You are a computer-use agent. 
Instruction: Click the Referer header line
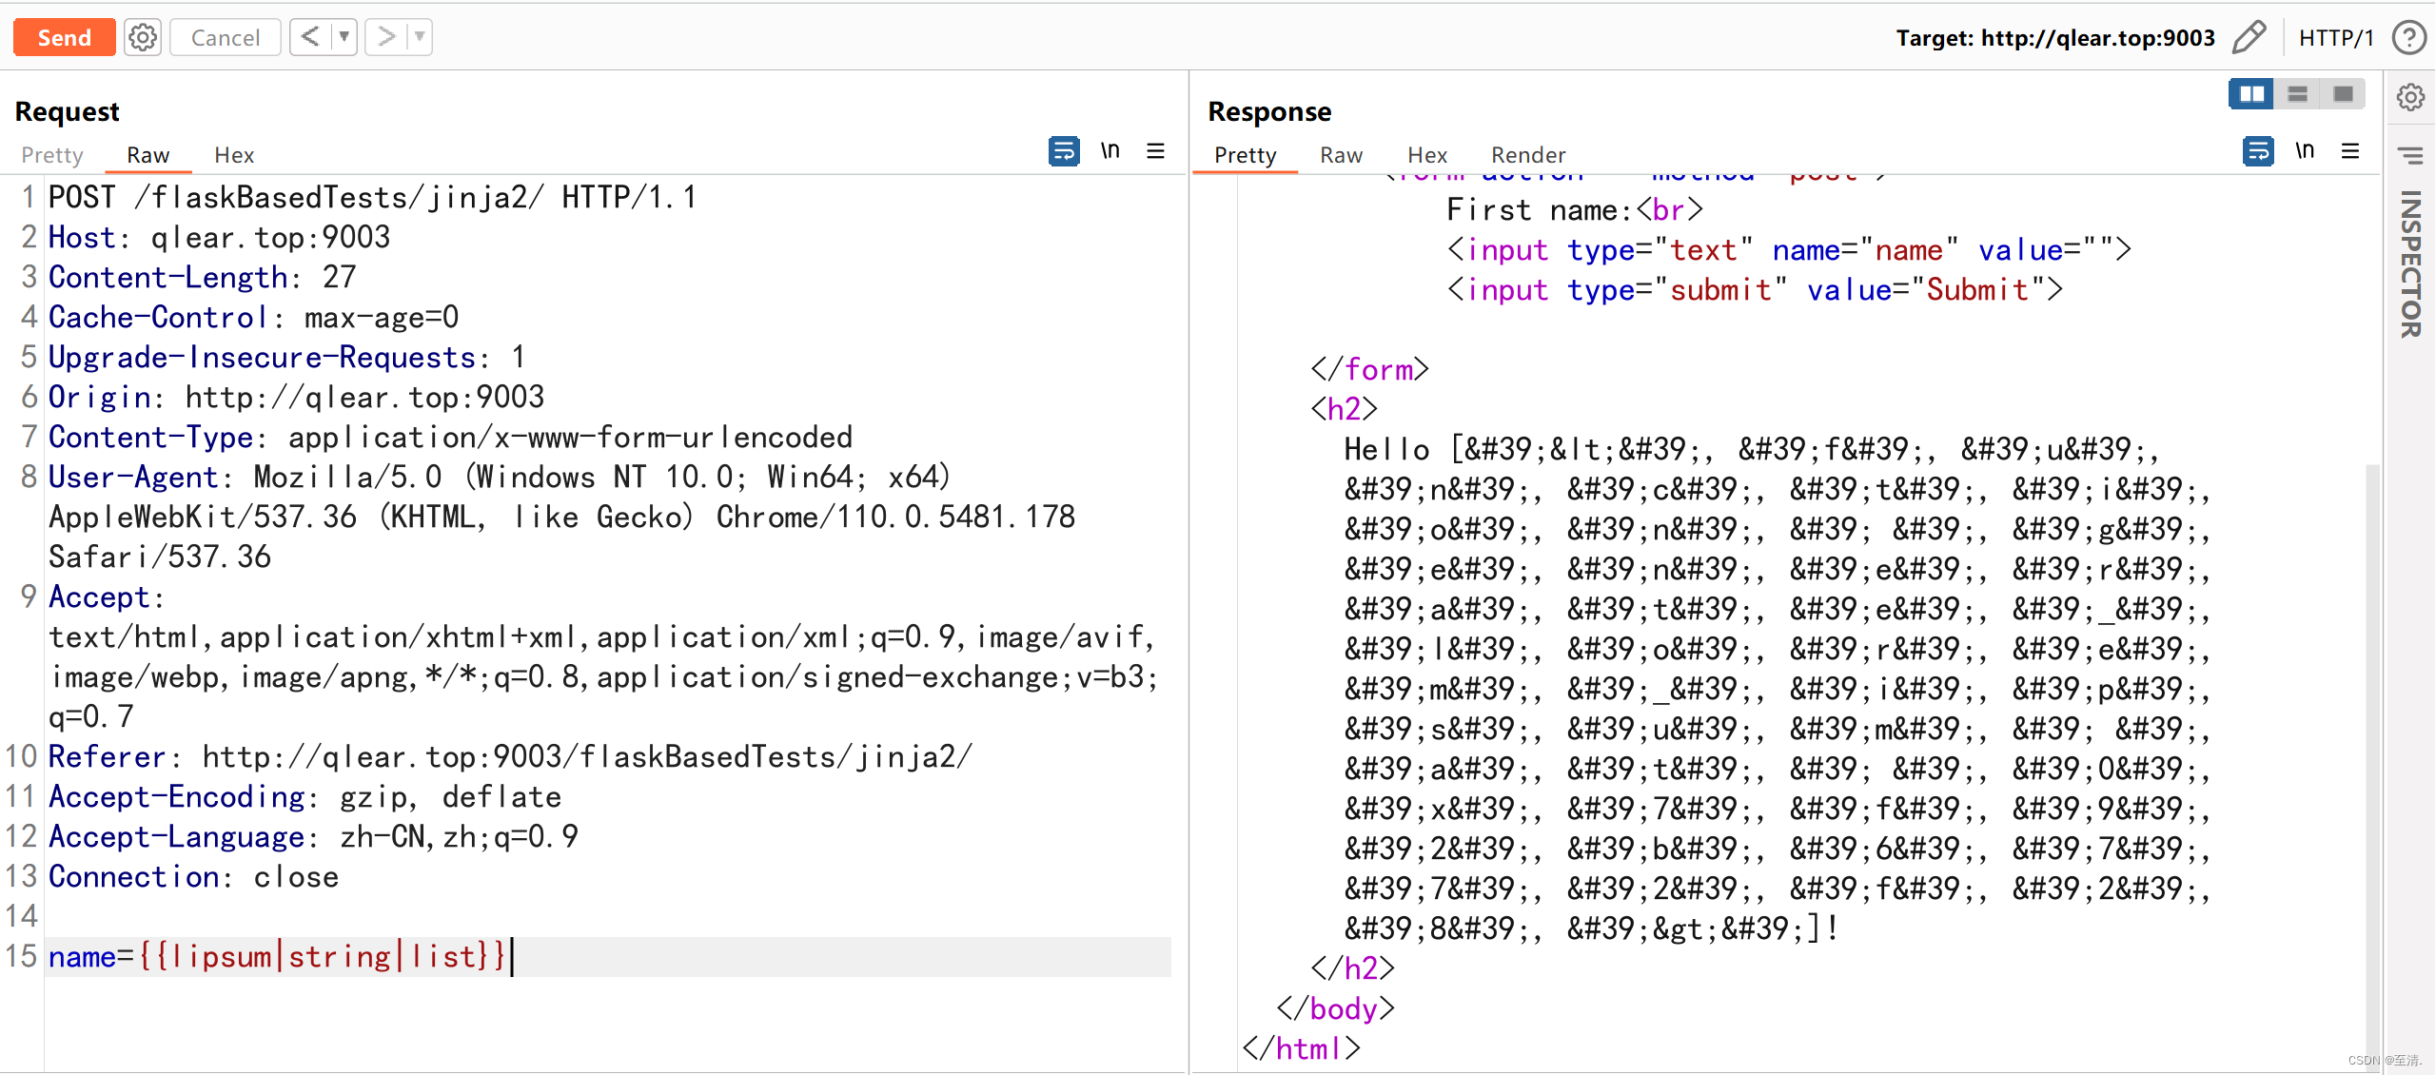512,756
